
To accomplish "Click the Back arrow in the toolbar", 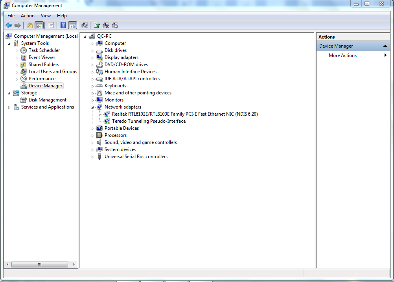I will coord(9,25).
